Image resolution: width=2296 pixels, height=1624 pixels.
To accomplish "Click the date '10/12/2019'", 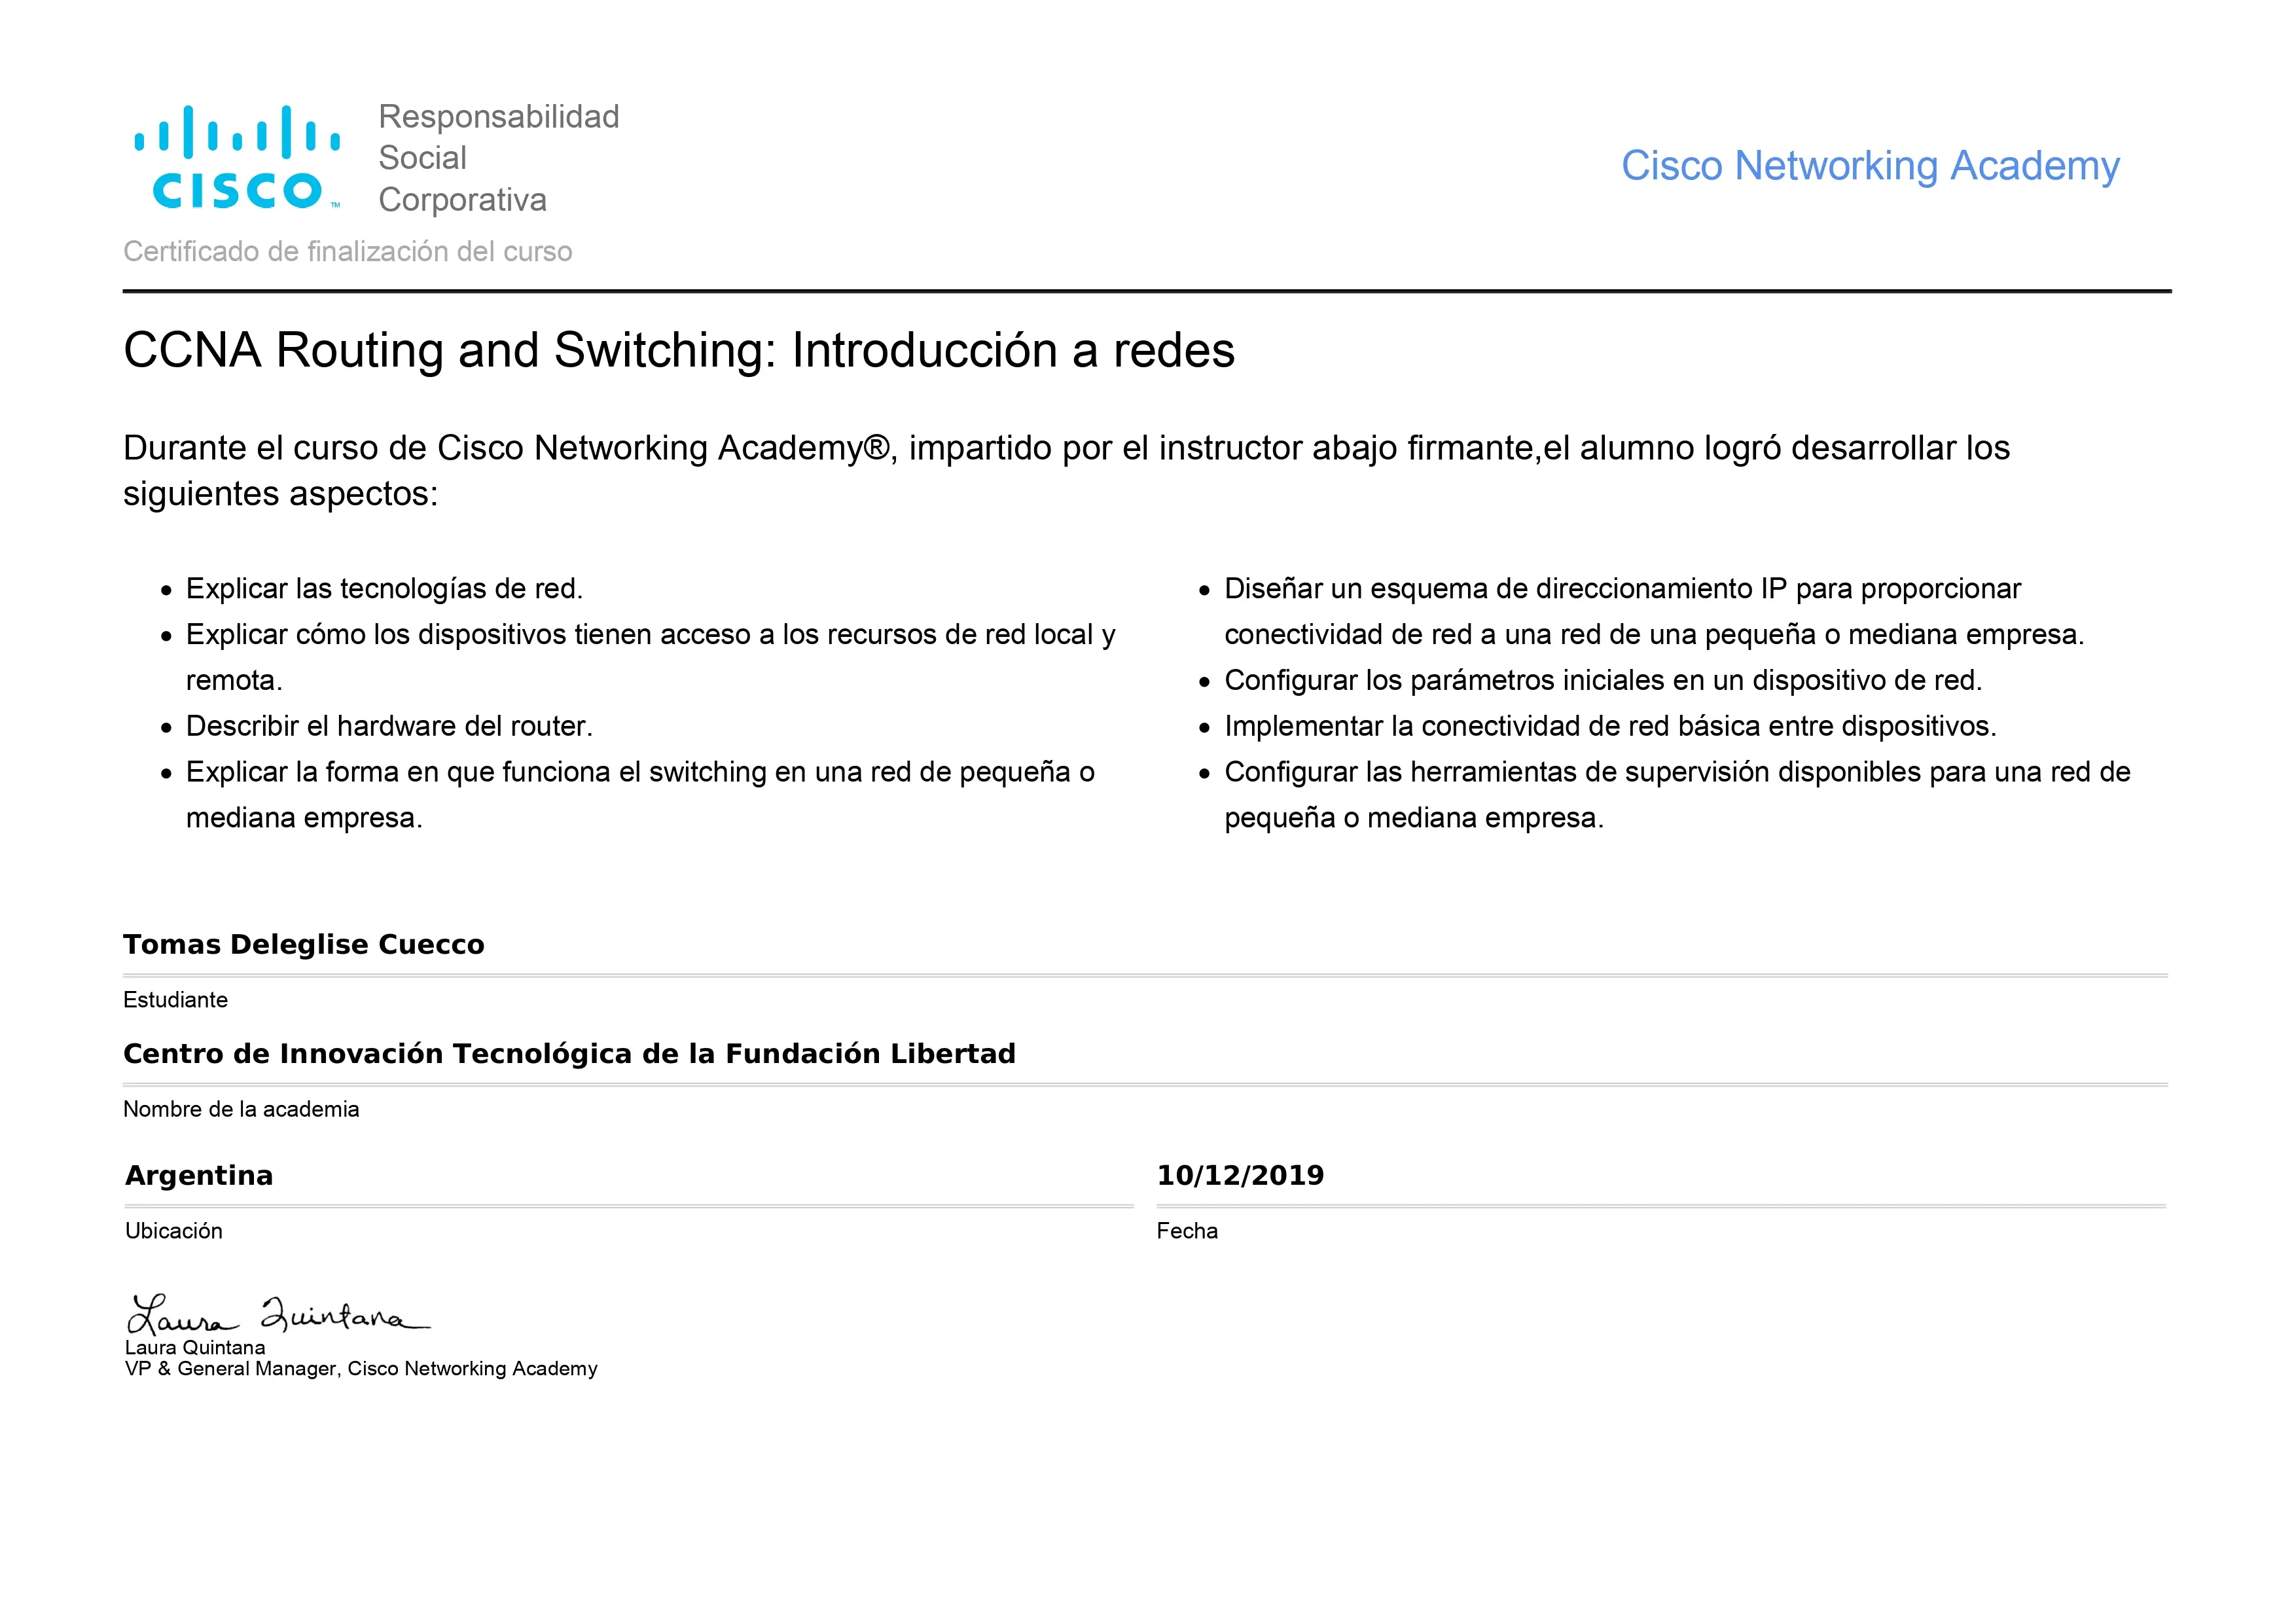I will (x=1240, y=1176).
